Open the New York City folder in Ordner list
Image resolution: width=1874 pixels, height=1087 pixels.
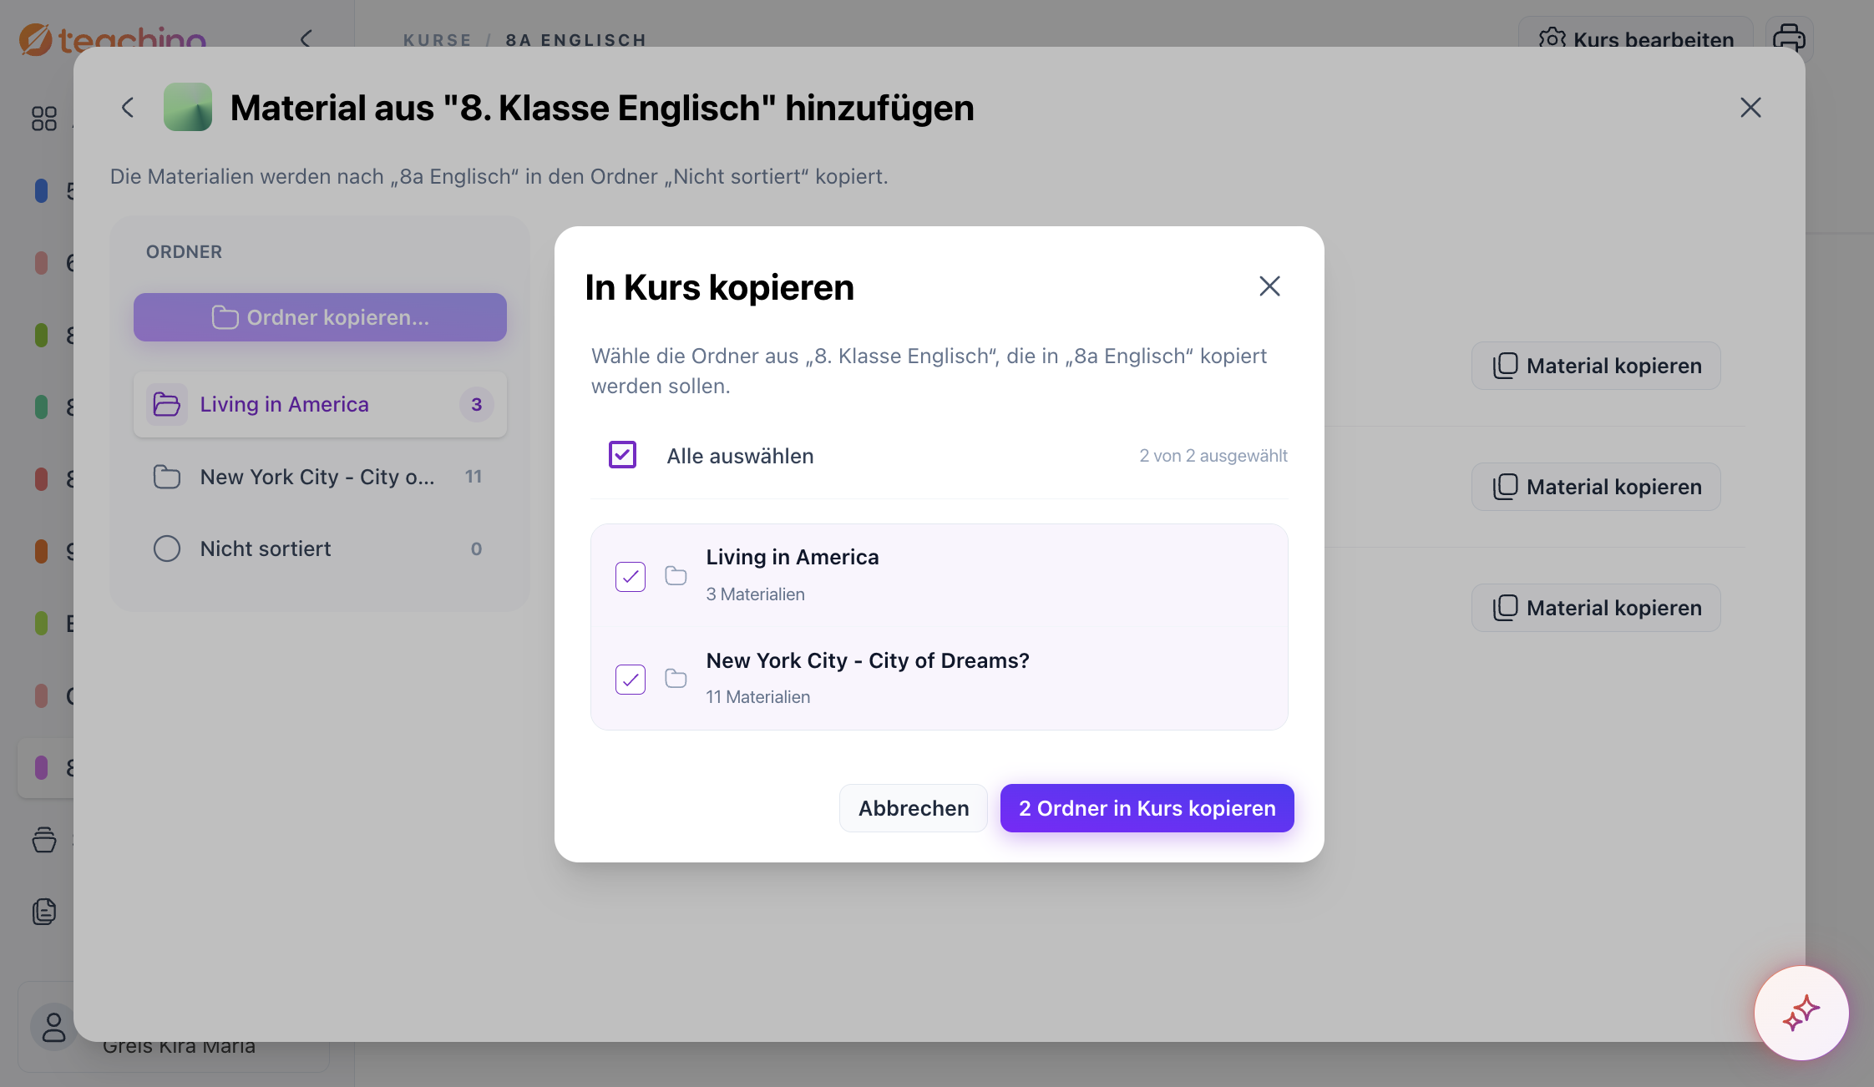click(x=320, y=477)
